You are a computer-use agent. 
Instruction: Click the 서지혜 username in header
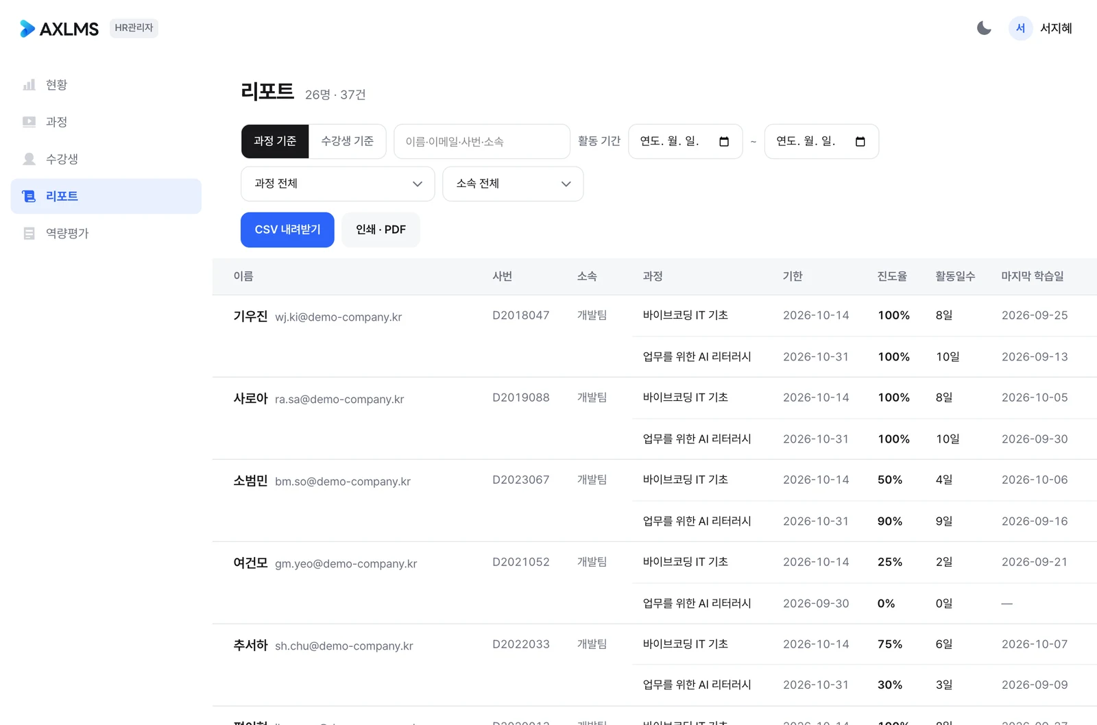(1056, 28)
